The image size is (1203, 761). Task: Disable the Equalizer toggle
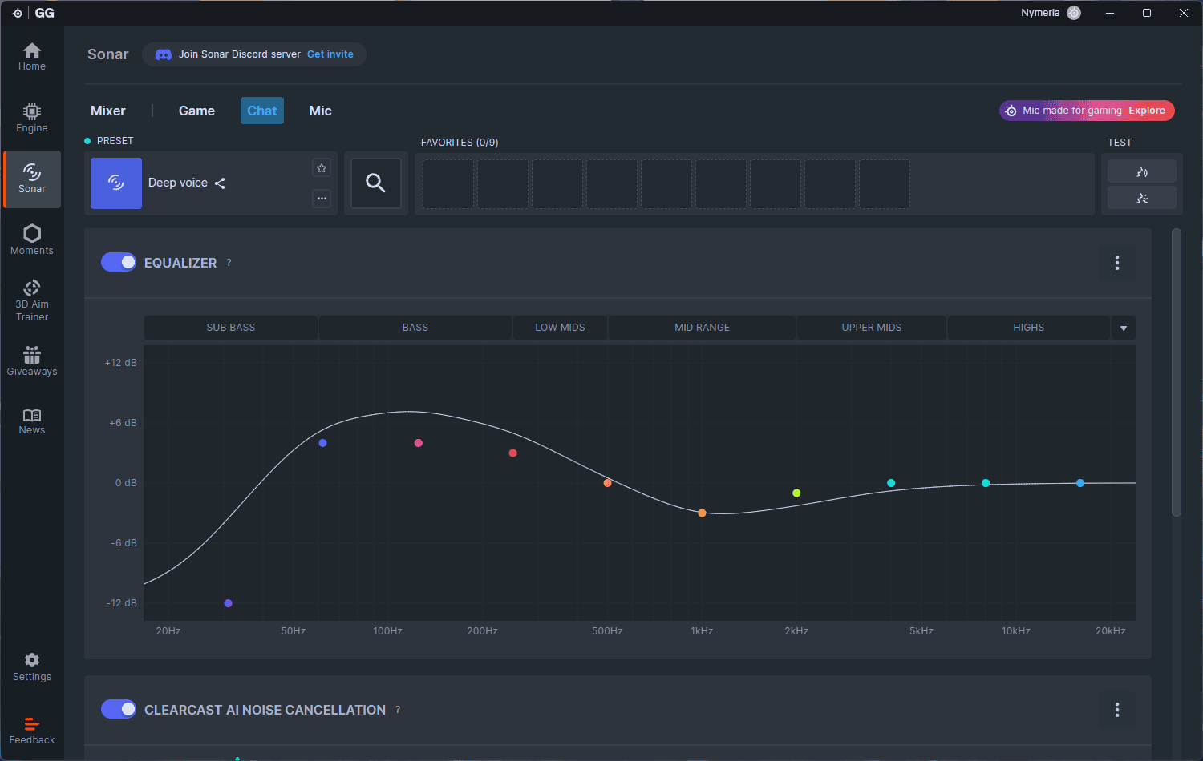click(x=119, y=263)
